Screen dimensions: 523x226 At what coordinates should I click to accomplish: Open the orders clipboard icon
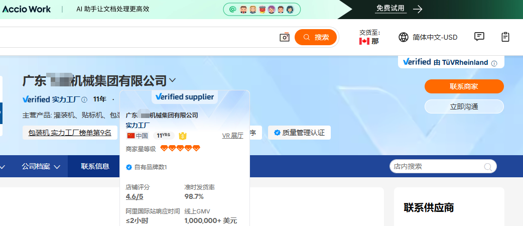click(505, 37)
